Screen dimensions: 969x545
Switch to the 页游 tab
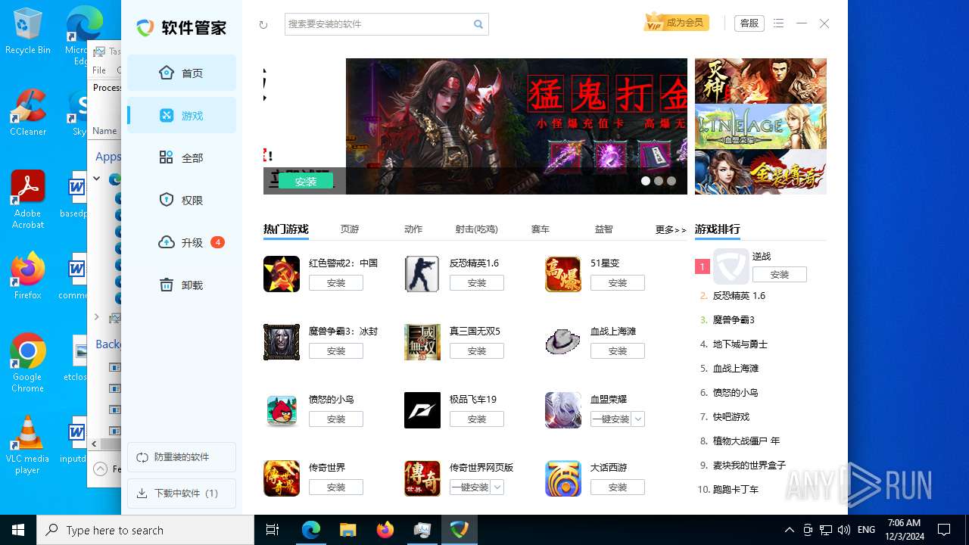349,229
